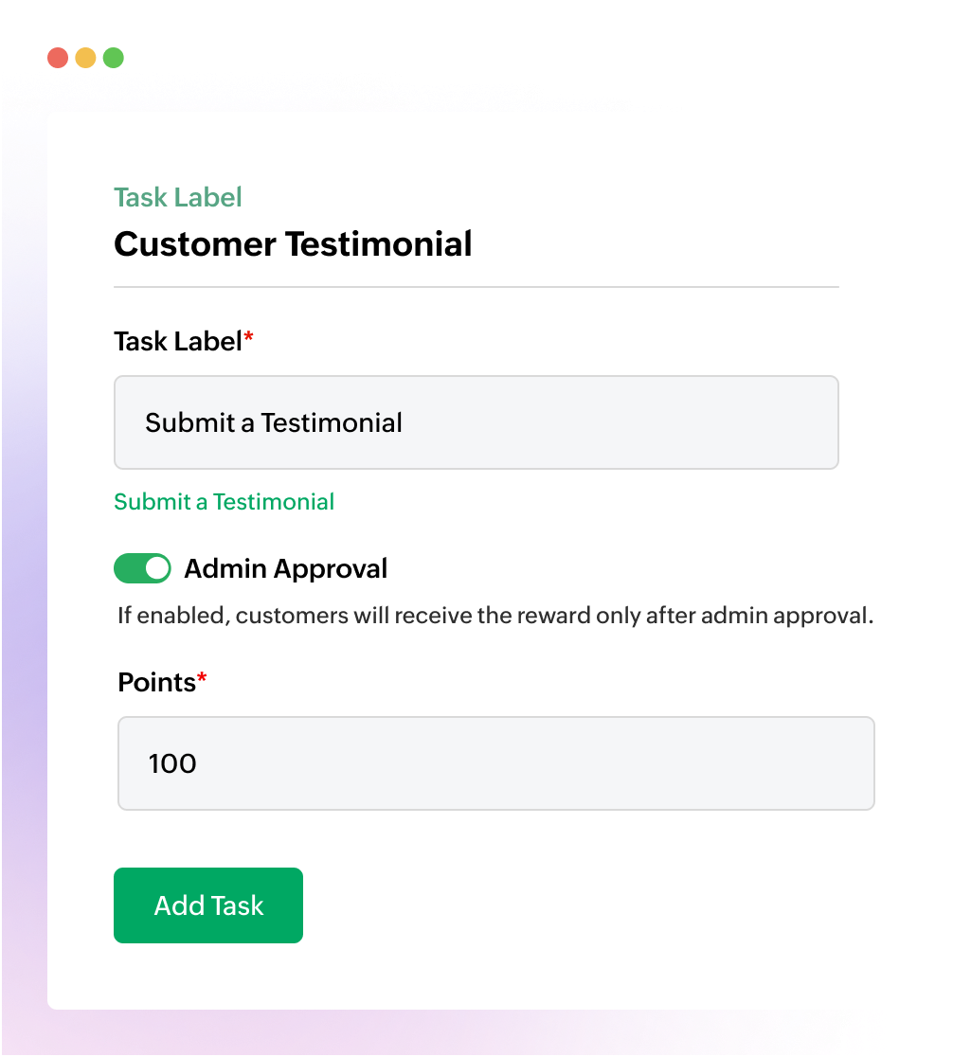
Task: Click the Task Label required asterisk
Action: click(x=248, y=333)
